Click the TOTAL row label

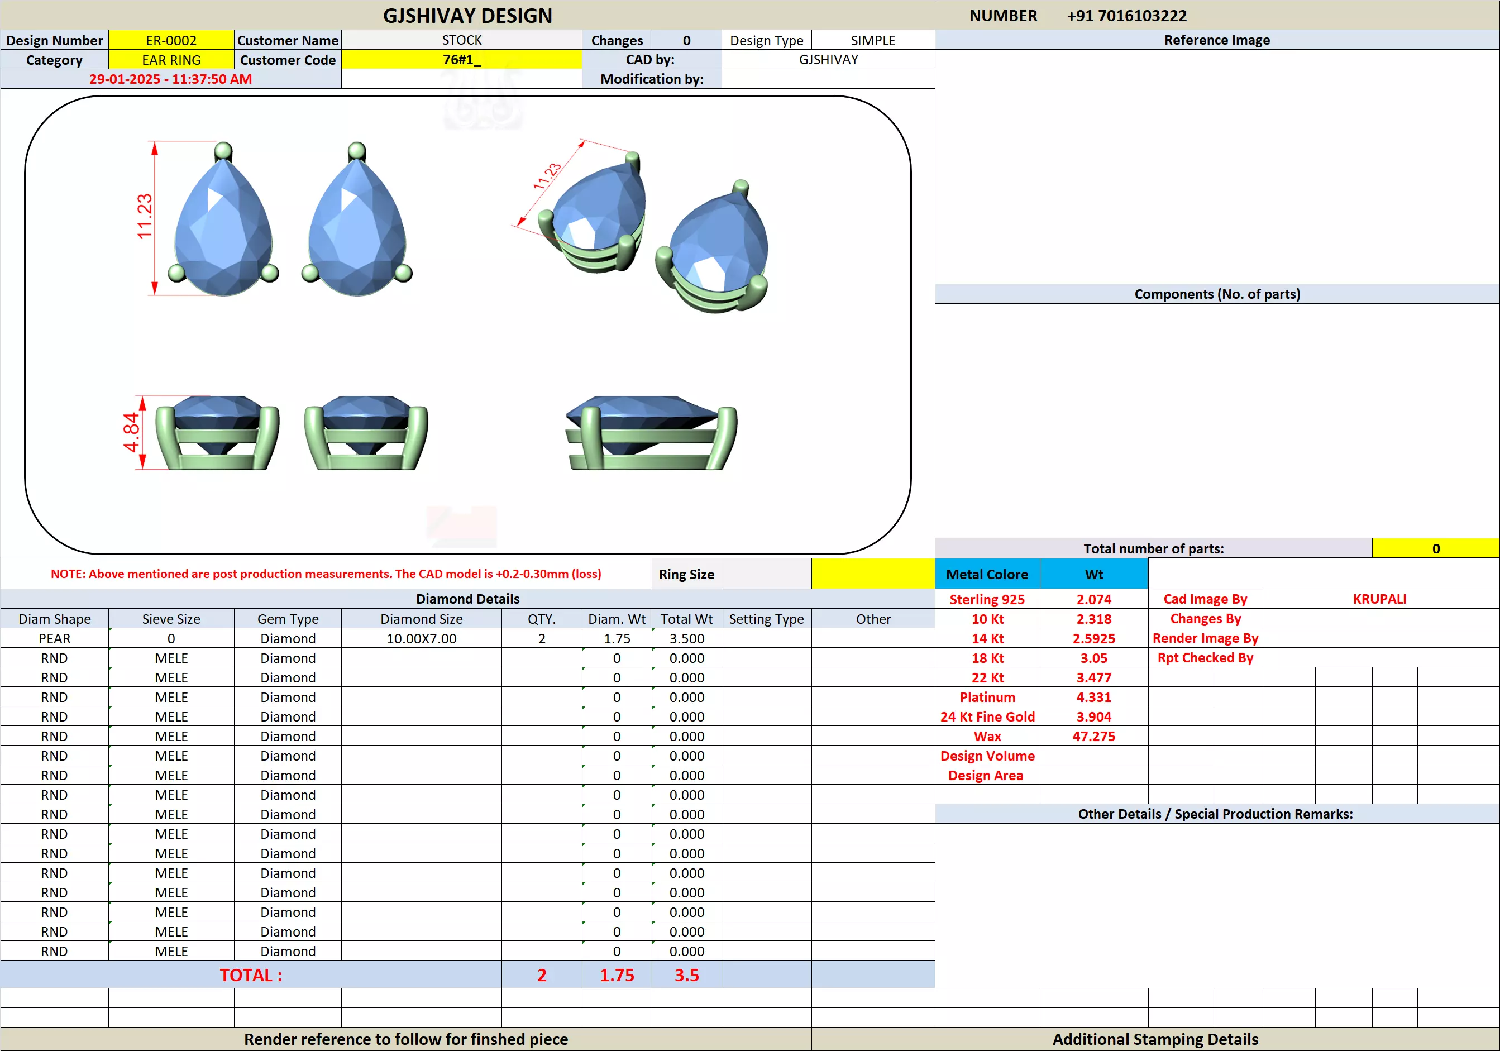251,974
